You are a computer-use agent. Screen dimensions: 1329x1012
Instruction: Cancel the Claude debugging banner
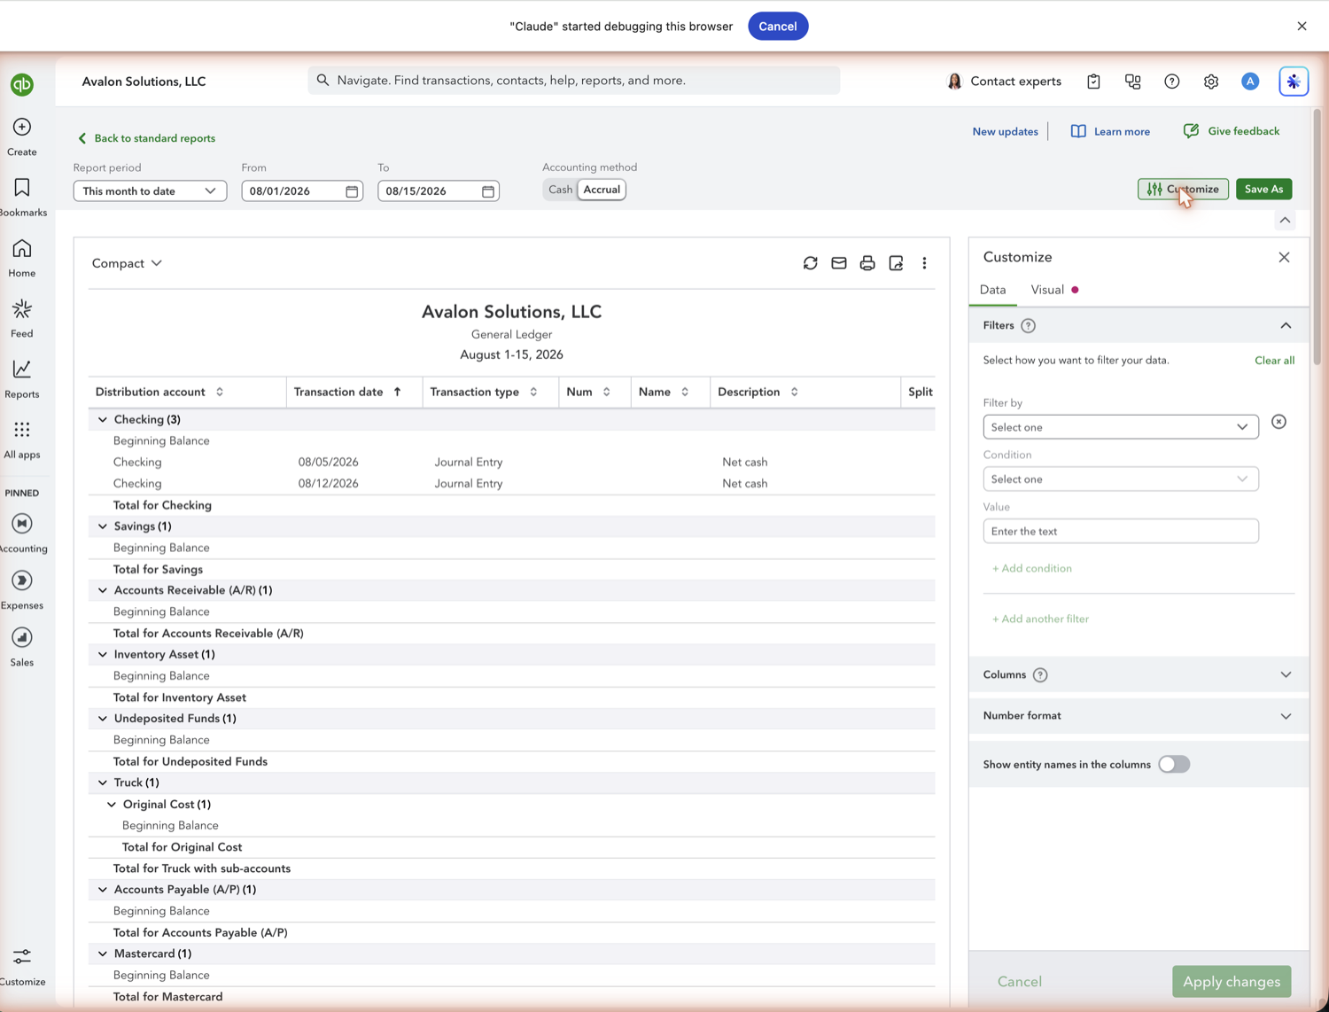coord(778,27)
